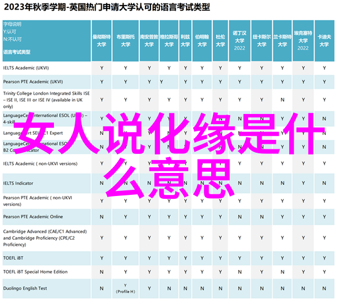Click Duolingo English Test cell under 南安普敦大学

(149, 288)
